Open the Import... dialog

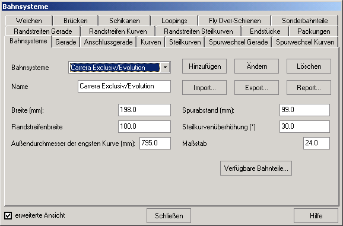[x=204, y=88]
